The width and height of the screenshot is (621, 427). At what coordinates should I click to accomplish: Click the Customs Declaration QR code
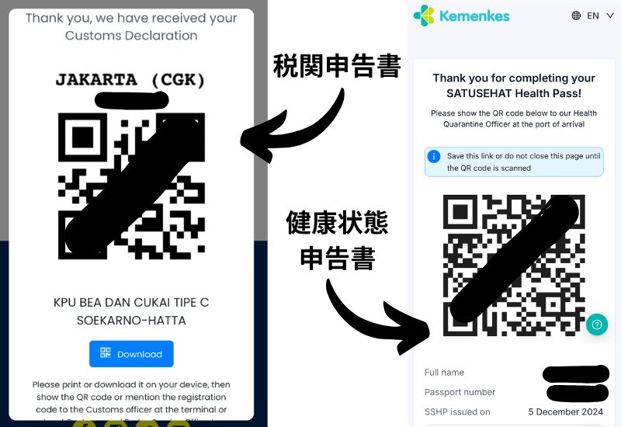131,186
